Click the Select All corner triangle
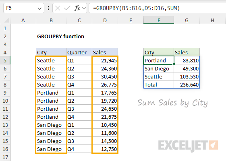Image resolution: width=226 pixels, height=161 pixels. 6,20
